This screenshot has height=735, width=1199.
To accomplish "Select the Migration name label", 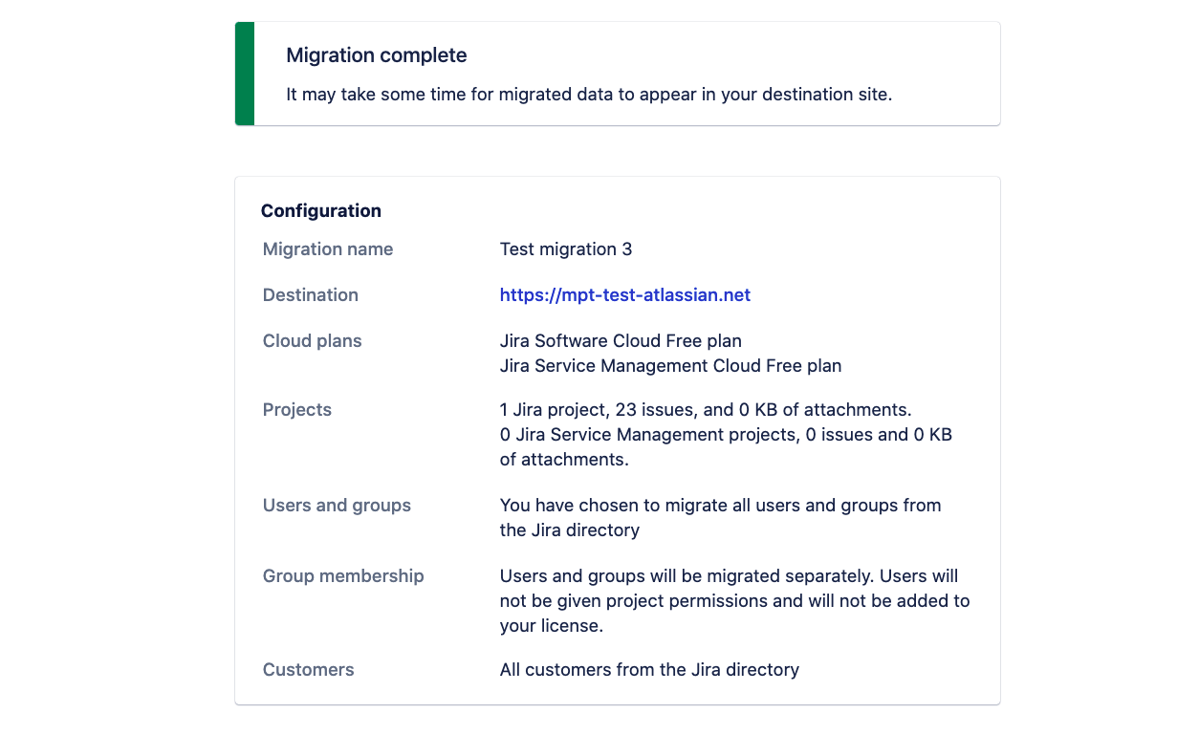I will point(327,249).
